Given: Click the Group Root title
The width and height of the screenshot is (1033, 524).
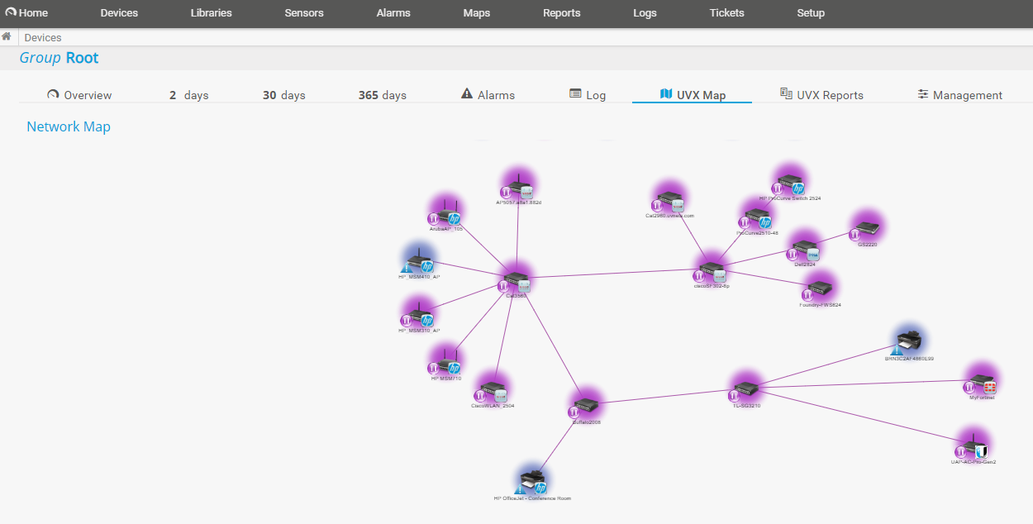Looking at the screenshot, I should pyautogui.click(x=59, y=58).
